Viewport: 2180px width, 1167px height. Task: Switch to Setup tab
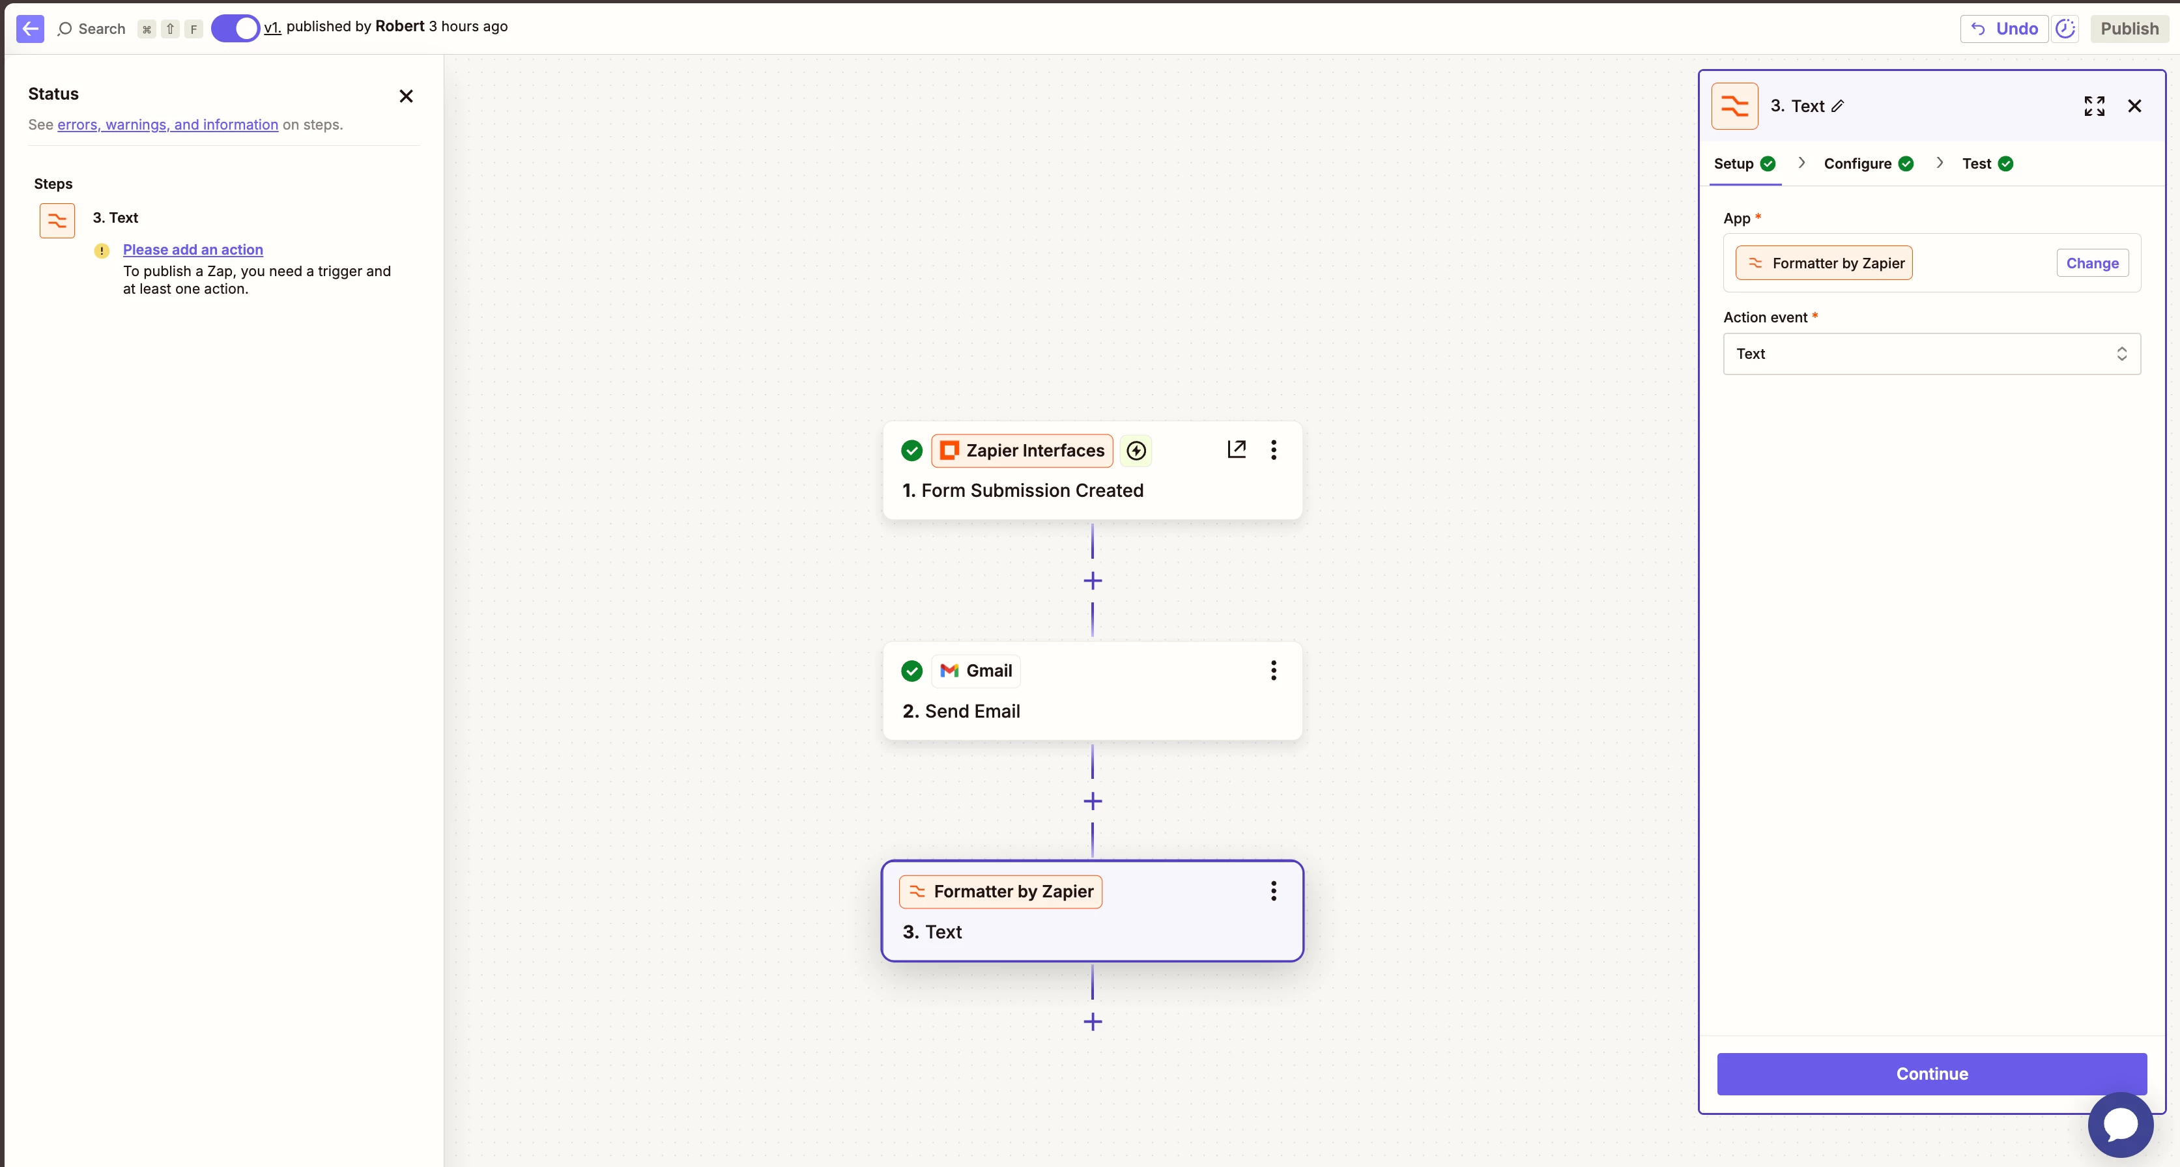[x=1744, y=164]
